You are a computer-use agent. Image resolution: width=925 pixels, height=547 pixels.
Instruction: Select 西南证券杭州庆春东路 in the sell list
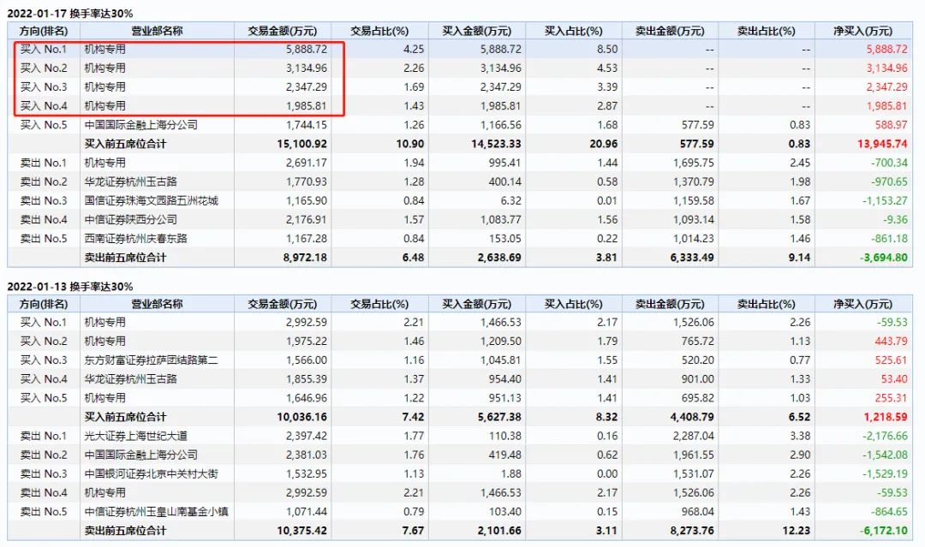pyautogui.click(x=135, y=238)
